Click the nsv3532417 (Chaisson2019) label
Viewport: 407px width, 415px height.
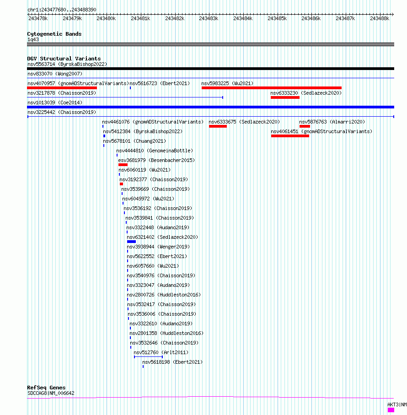pos(161,305)
